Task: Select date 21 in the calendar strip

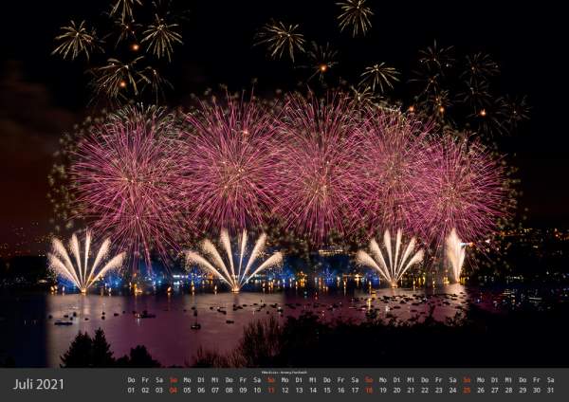Action: tap(411, 391)
